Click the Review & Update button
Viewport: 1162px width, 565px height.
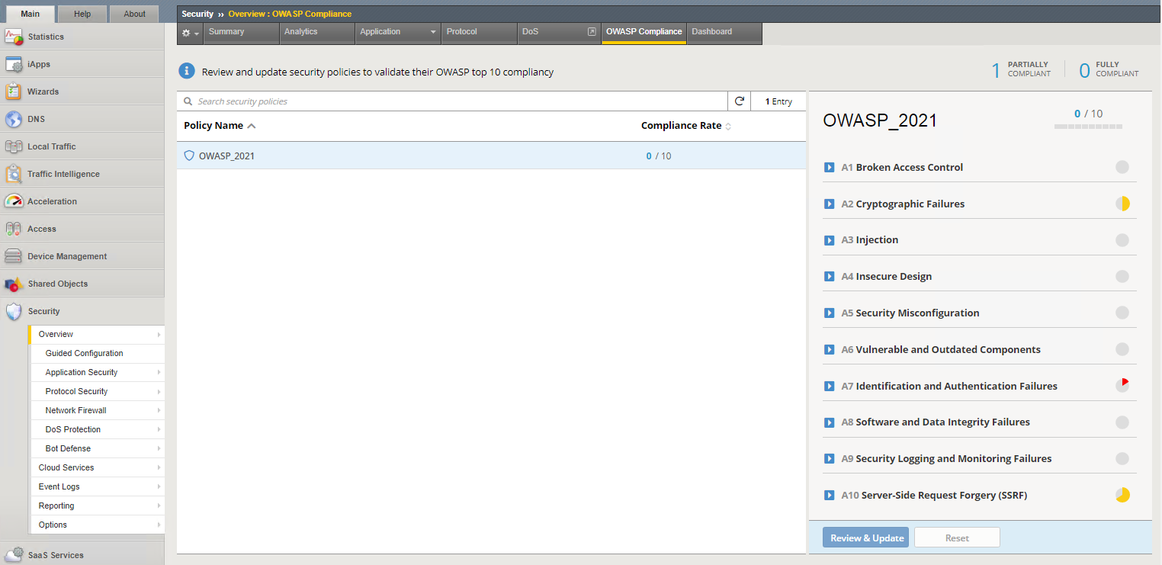point(865,537)
